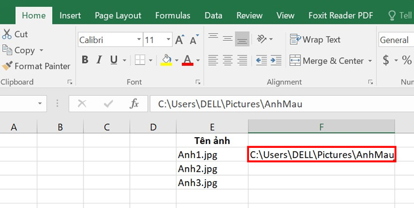Expand Merge & Center dropdown arrow
Screen dimensions: 414x208
point(370,61)
